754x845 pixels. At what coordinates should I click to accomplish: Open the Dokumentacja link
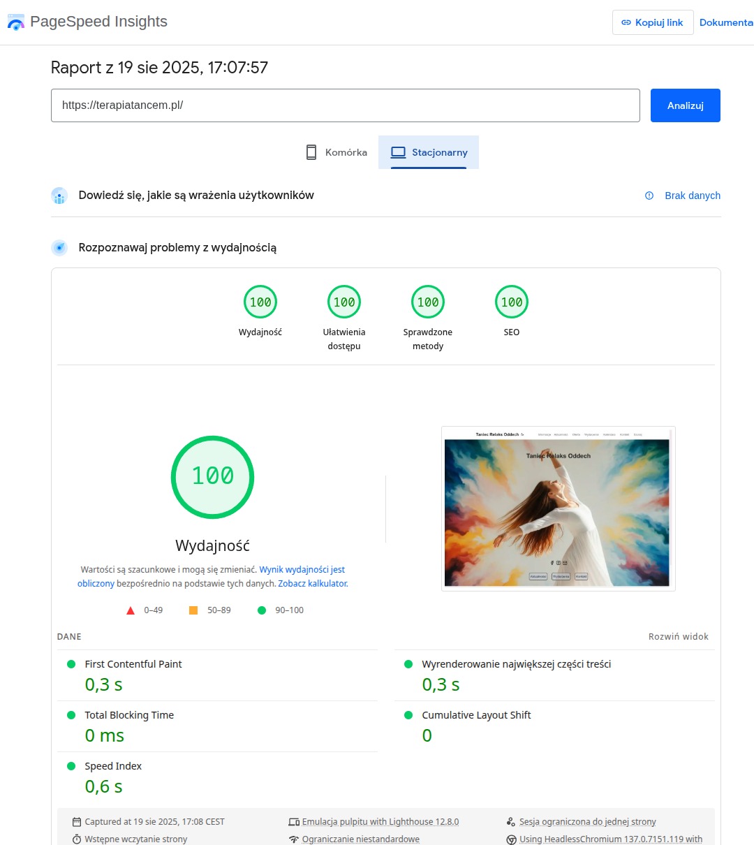(x=726, y=22)
